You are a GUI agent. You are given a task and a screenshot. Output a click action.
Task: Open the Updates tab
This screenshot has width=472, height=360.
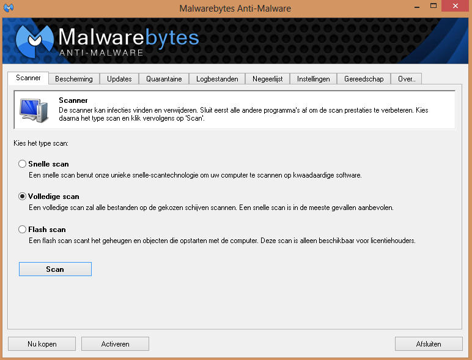click(x=119, y=79)
